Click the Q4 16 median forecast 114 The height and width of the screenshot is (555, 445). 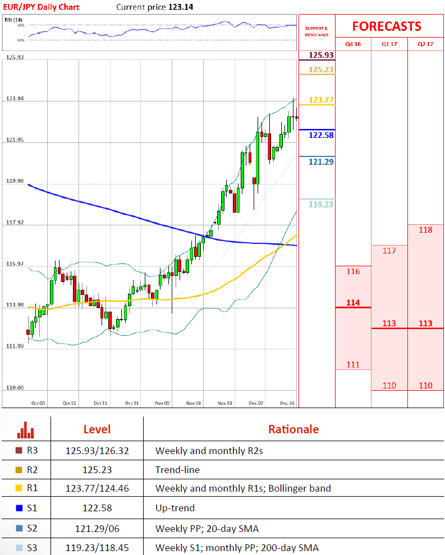(353, 303)
